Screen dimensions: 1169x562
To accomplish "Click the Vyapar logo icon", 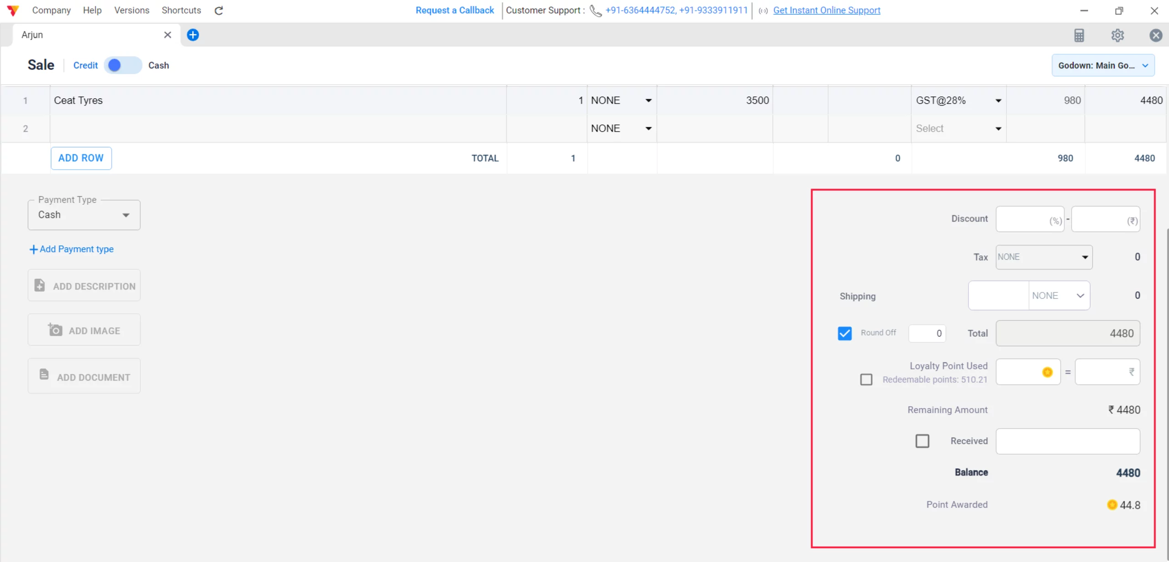I will 13,11.
